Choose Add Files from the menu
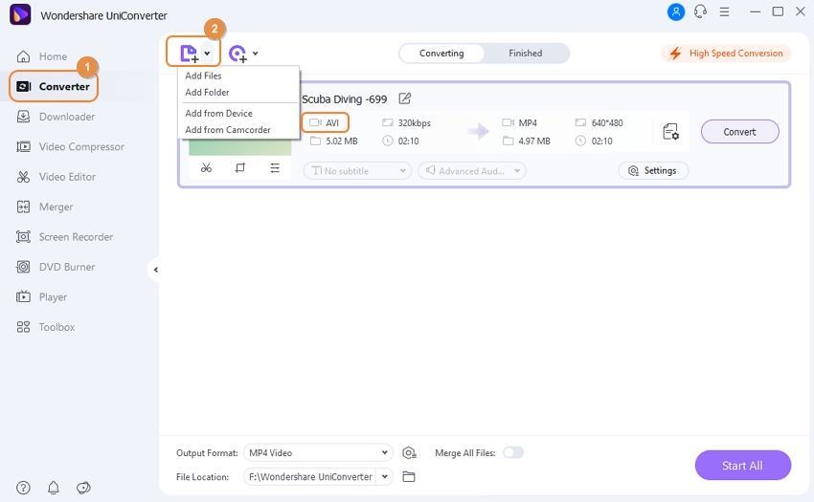 click(203, 76)
